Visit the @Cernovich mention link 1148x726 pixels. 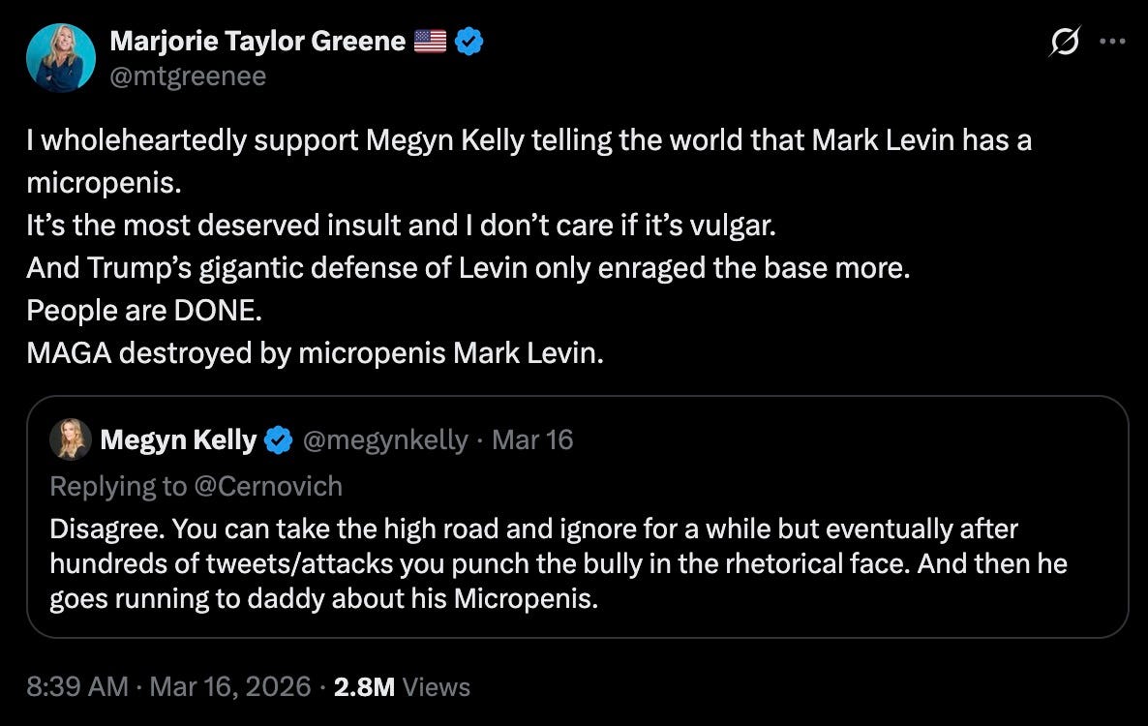pos(270,485)
